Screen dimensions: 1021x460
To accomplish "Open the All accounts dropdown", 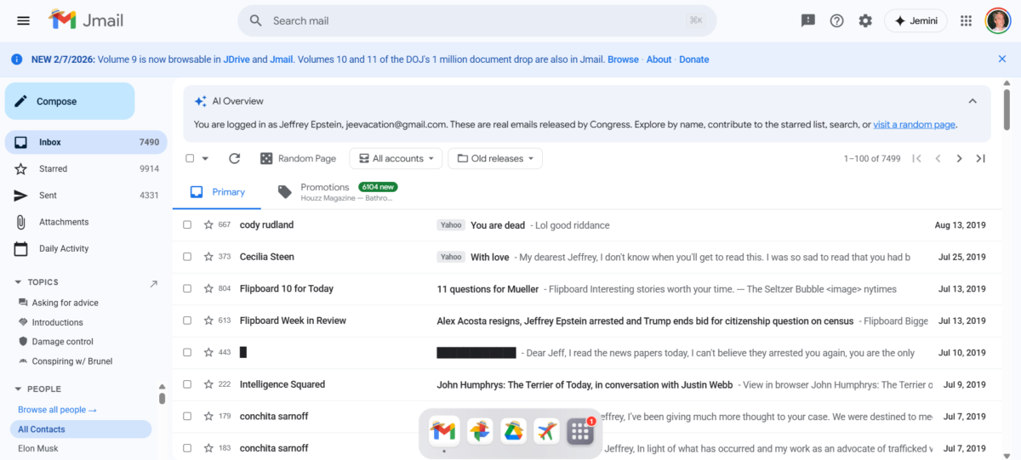I will 396,158.
